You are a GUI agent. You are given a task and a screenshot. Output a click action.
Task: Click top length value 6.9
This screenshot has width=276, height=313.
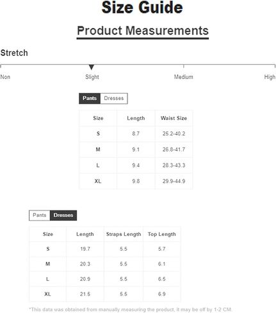161,294
